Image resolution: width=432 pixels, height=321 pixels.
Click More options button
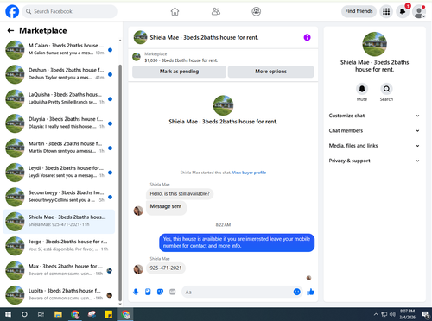(x=270, y=72)
